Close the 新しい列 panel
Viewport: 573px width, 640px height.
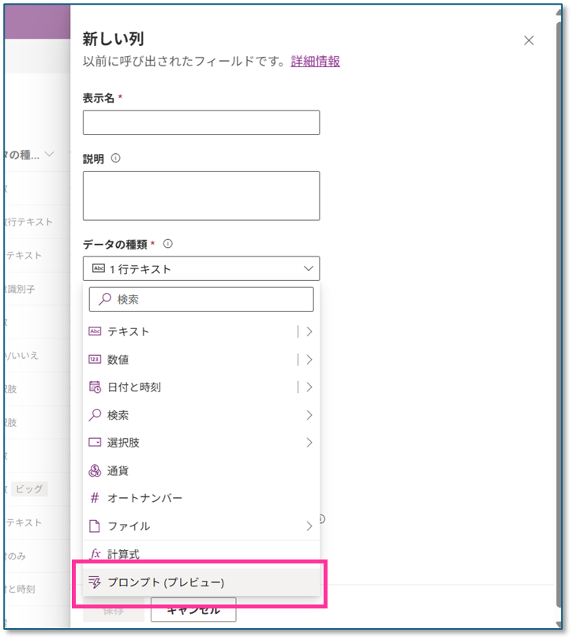click(x=529, y=41)
